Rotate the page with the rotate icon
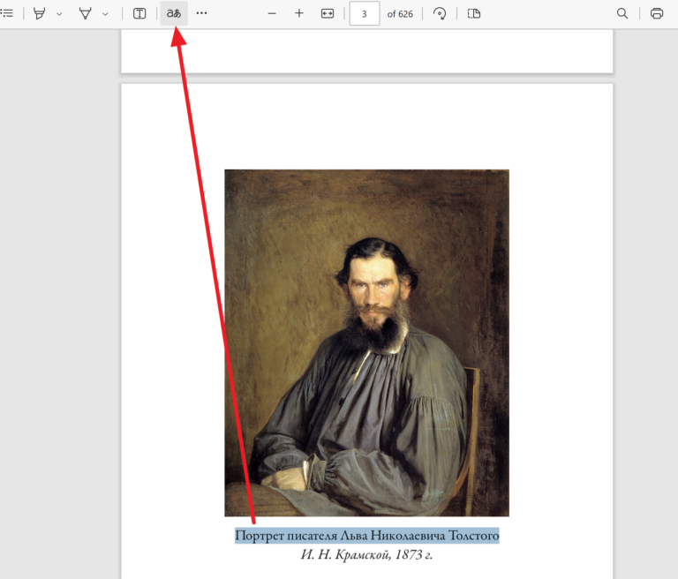The height and width of the screenshot is (579, 678). [440, 14]
